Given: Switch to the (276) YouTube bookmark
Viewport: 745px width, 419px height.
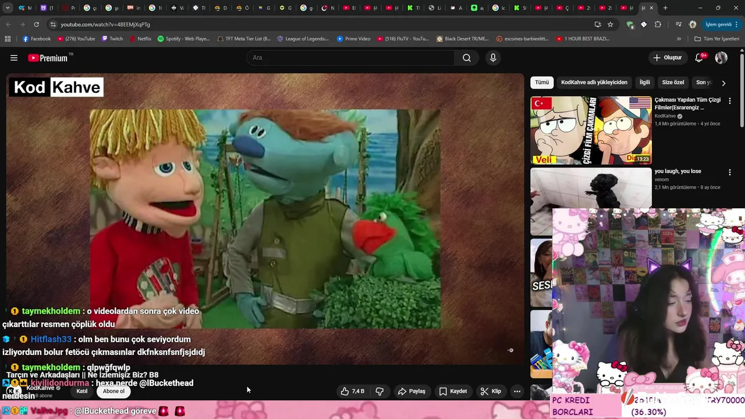Looking at the screenshot, I should 76,38.
